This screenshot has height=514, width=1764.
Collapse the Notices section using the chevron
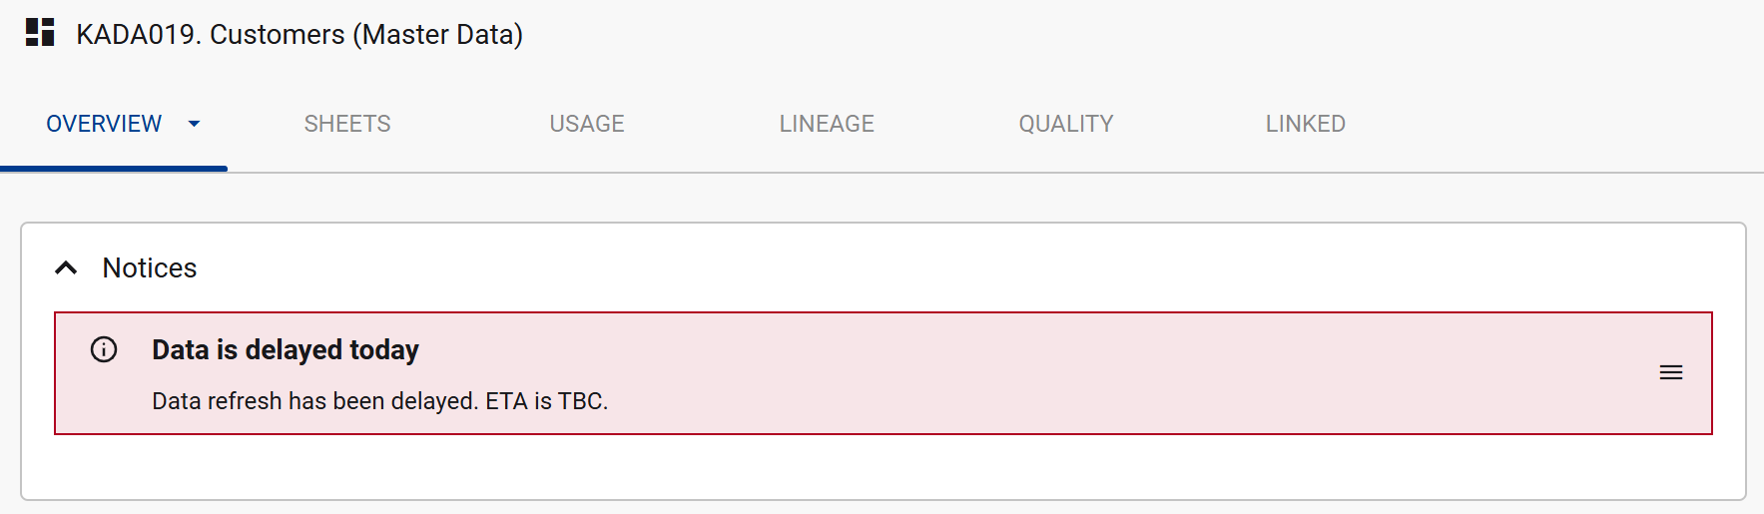tap(66, 267)
